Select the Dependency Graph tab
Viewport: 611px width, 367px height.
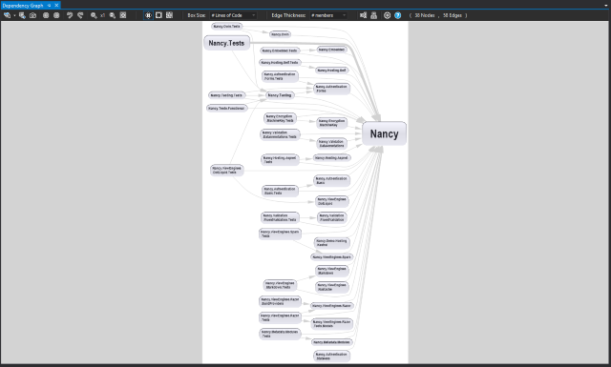[23, 6]
